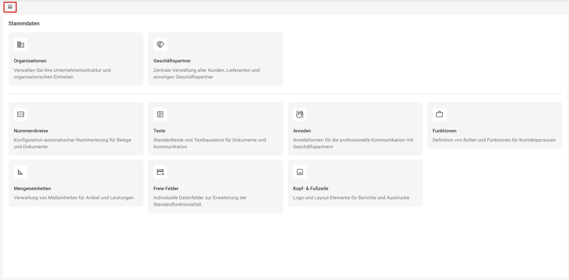Click the Texte document icon
The image size is (569, 280).
(160, 114)
